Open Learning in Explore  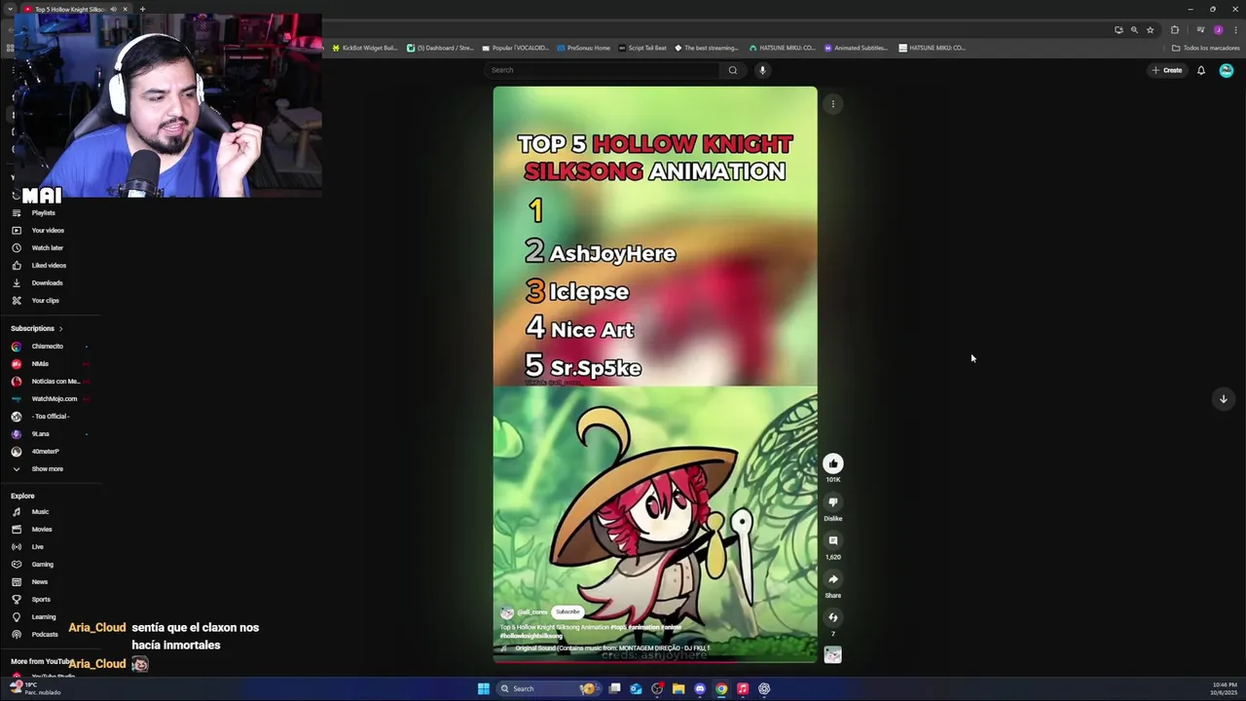43,617
